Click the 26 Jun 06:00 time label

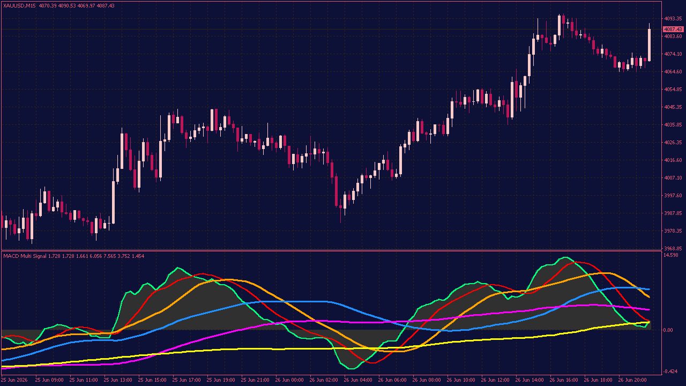click(392, 380)
